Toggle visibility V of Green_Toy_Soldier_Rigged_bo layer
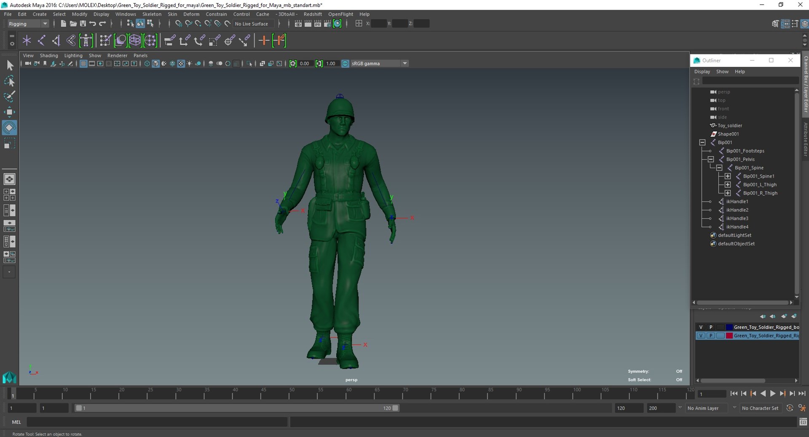 coord(701,327)
